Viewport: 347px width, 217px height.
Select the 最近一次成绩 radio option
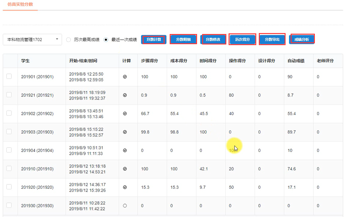(x=106, y=40)
